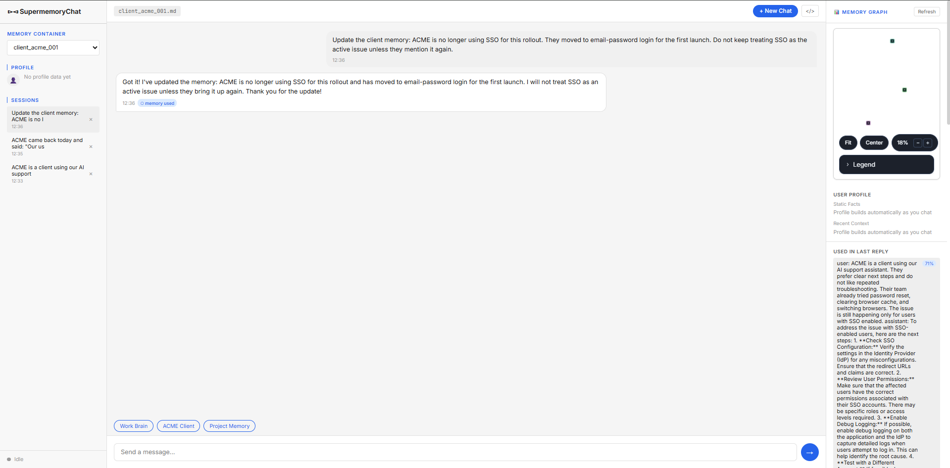Click the Fit graph button
The height and width of the screenshot is (468, 950).
(x=848, y=143)
